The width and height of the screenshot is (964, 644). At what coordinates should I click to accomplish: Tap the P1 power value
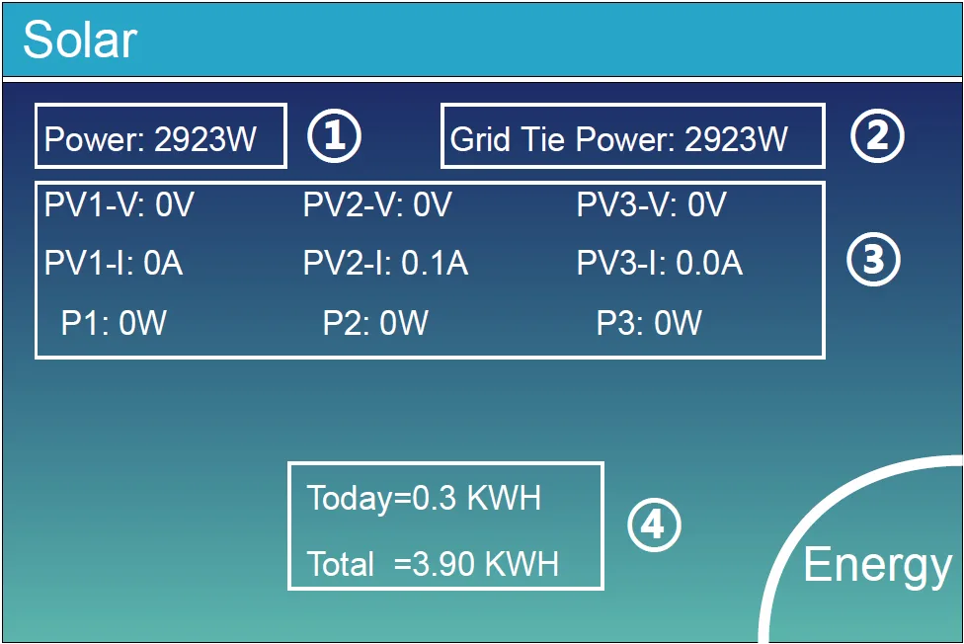(114, 323)
